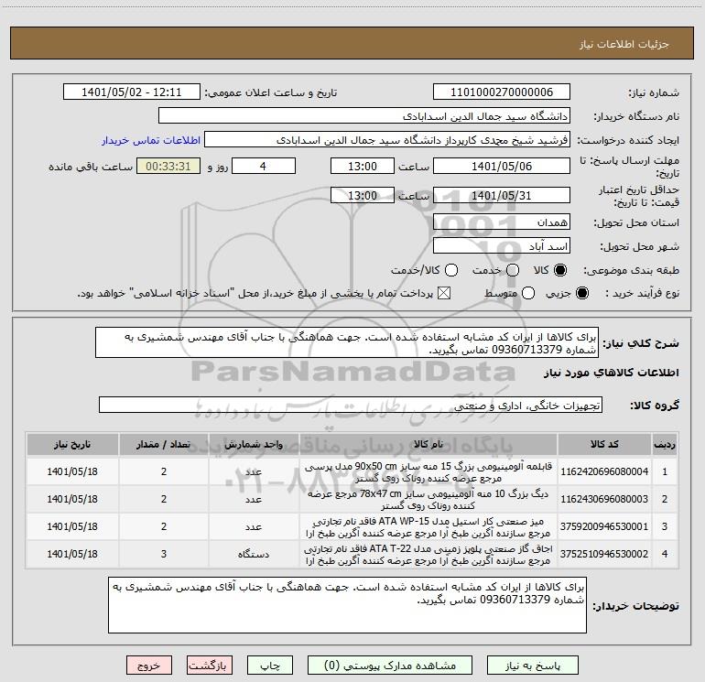Viewport: 705px width, 682px height.
Task: Click the delivery province field همدان
Action: coord(502,222)
